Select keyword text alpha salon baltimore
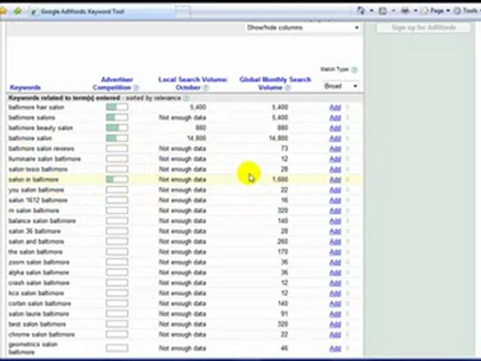 (x=39, y=273)
